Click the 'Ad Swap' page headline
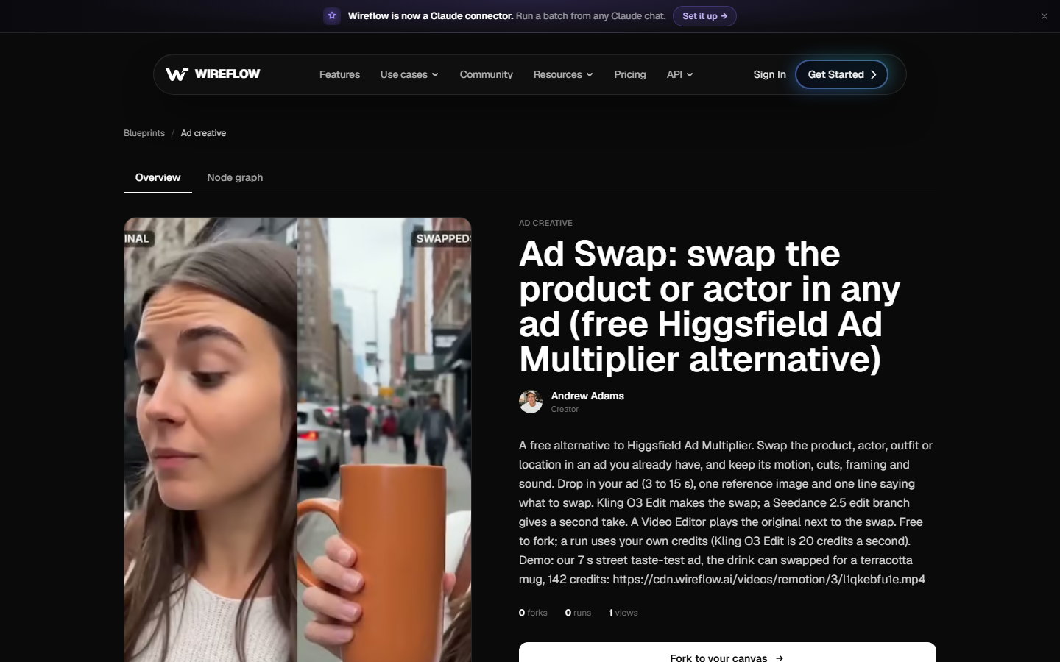1060x662 pixels. (x=710, y=306)
